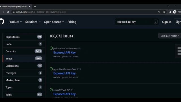Click open-issue icon for IAB-API
This screenshot has height=102, width=181.
tap(51, 90)
